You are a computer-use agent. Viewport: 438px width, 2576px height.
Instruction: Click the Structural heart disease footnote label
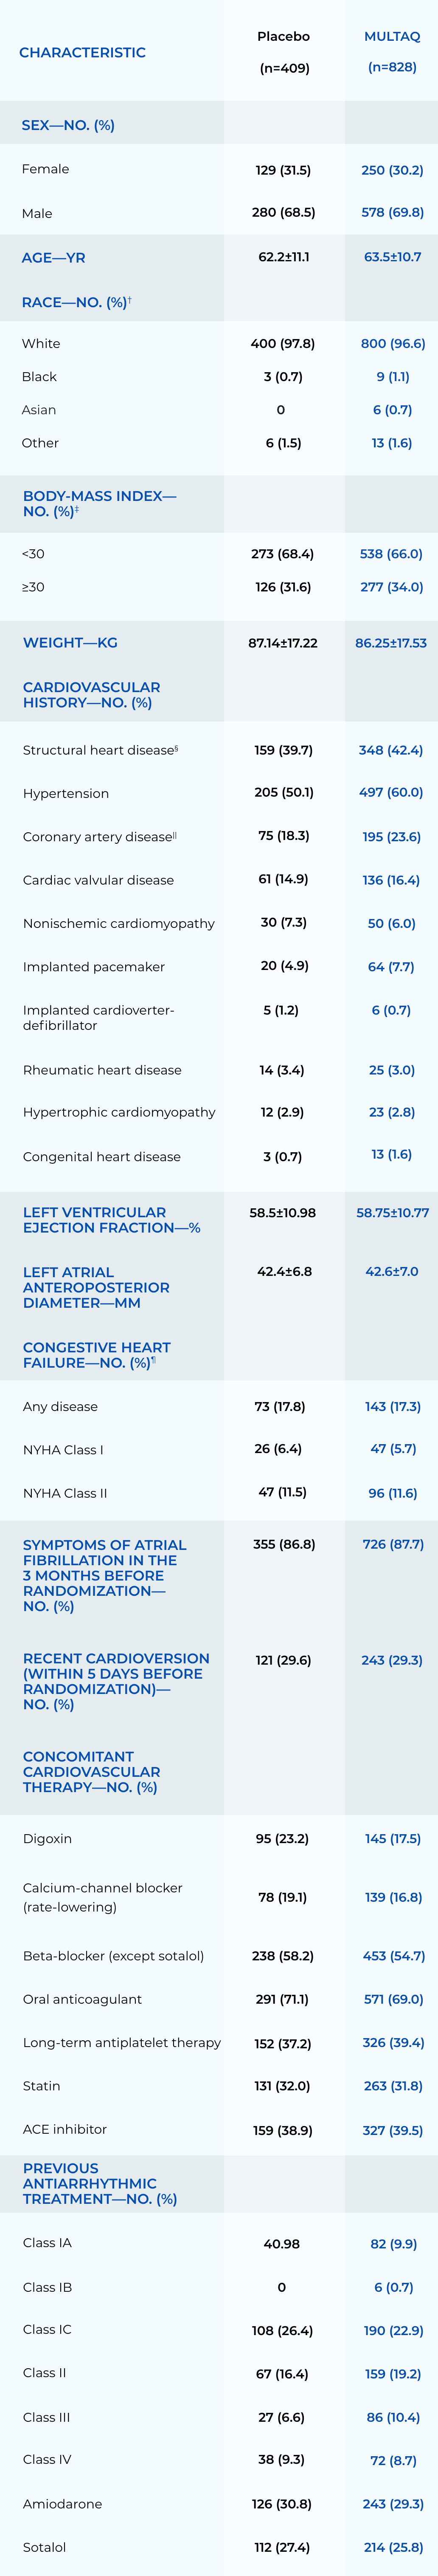click(x=177, y=747)
